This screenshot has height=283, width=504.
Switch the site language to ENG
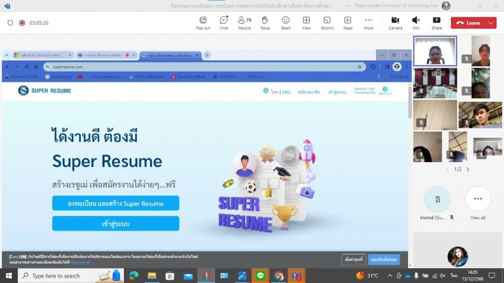point(286,91)
